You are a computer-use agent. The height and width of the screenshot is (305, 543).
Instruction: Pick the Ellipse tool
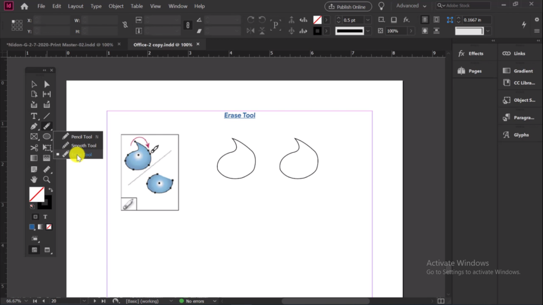[x=47, y=137]
